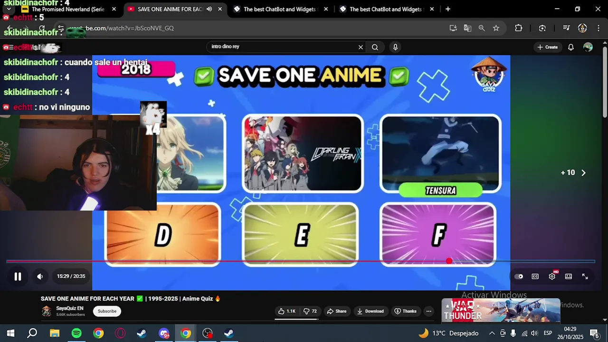The width and height of the screenshot is (608, 342).
Task: Open the media controls toolbar icon
Action: pos(566,28)
